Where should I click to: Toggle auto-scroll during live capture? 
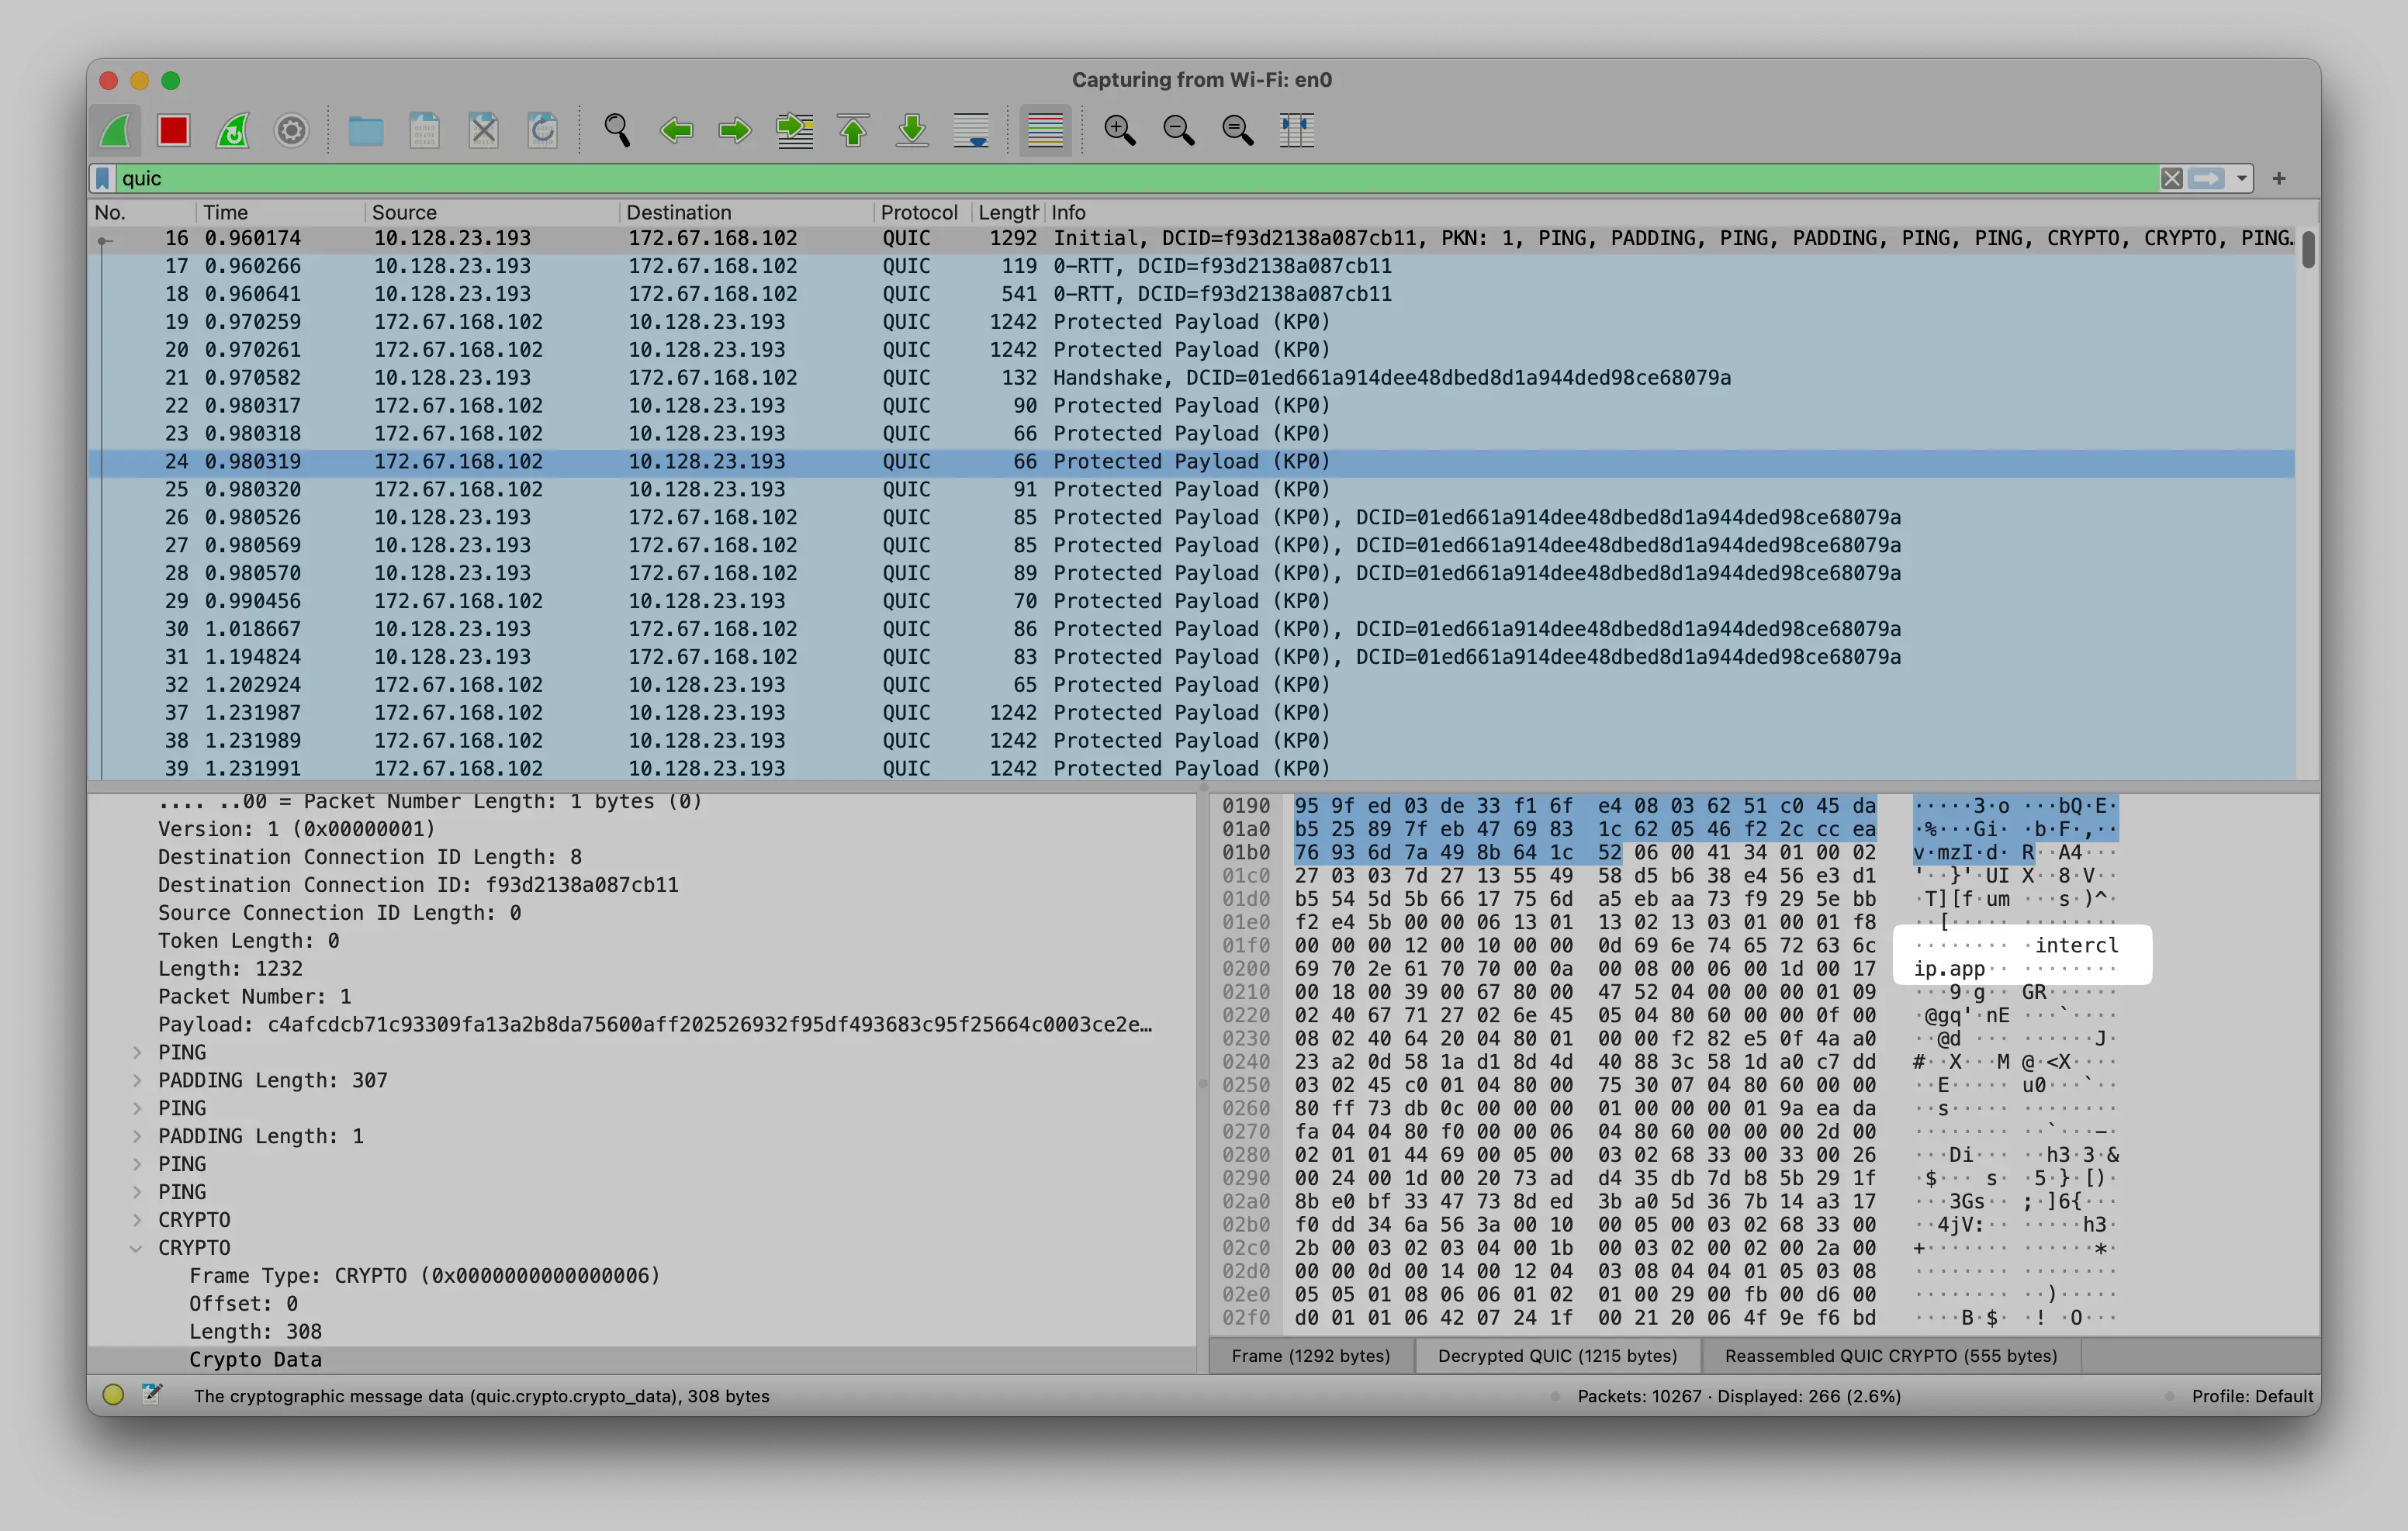tap(971, 131)
